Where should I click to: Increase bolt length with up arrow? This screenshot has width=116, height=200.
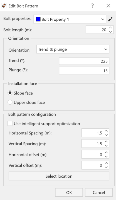pos(110,28)
